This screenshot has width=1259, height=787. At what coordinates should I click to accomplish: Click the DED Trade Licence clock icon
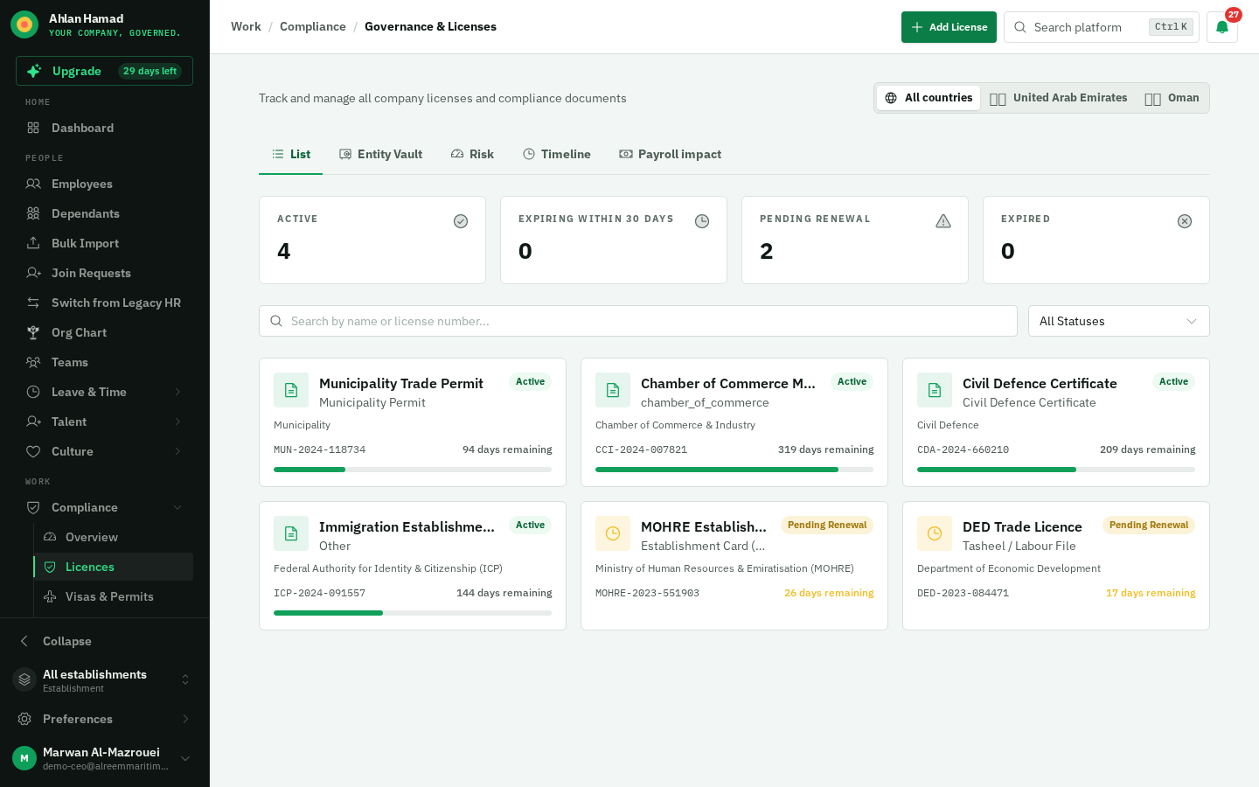[935, 533]
